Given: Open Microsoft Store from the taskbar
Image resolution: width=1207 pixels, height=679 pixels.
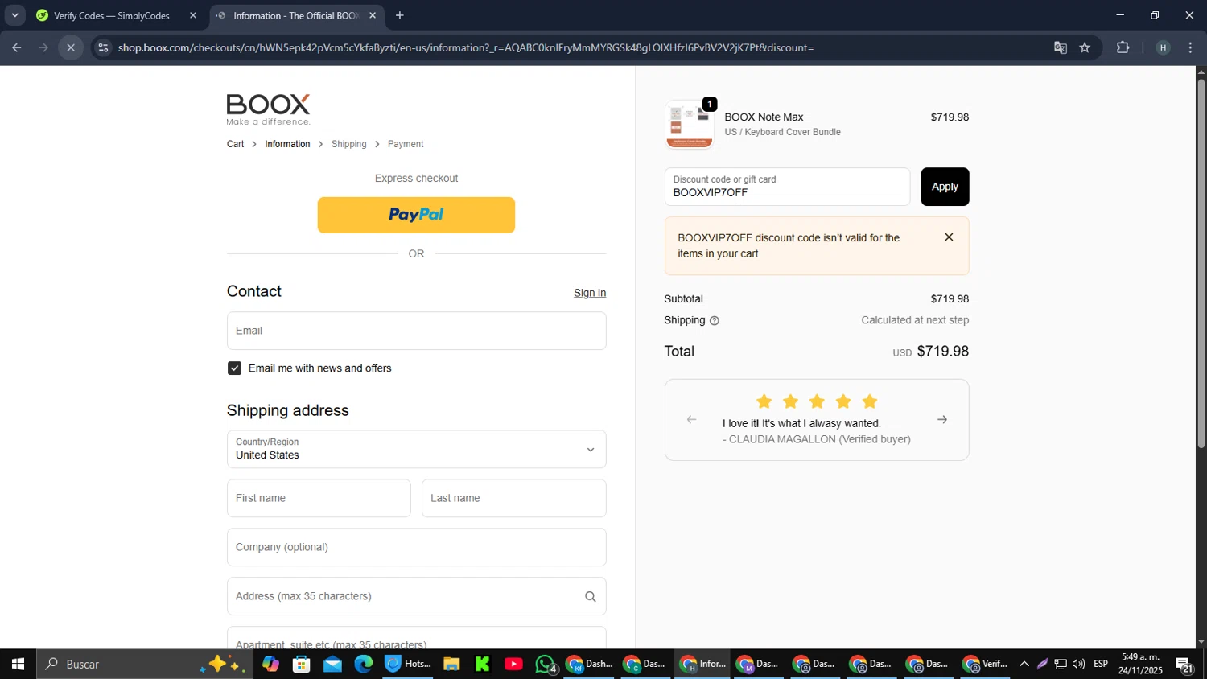Looking at the screenshot, I should 302,664.
